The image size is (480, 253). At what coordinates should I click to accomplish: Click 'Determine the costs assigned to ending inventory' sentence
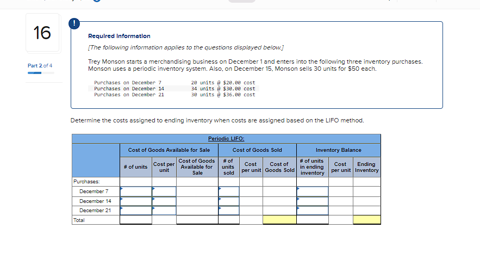pos(217,120)
